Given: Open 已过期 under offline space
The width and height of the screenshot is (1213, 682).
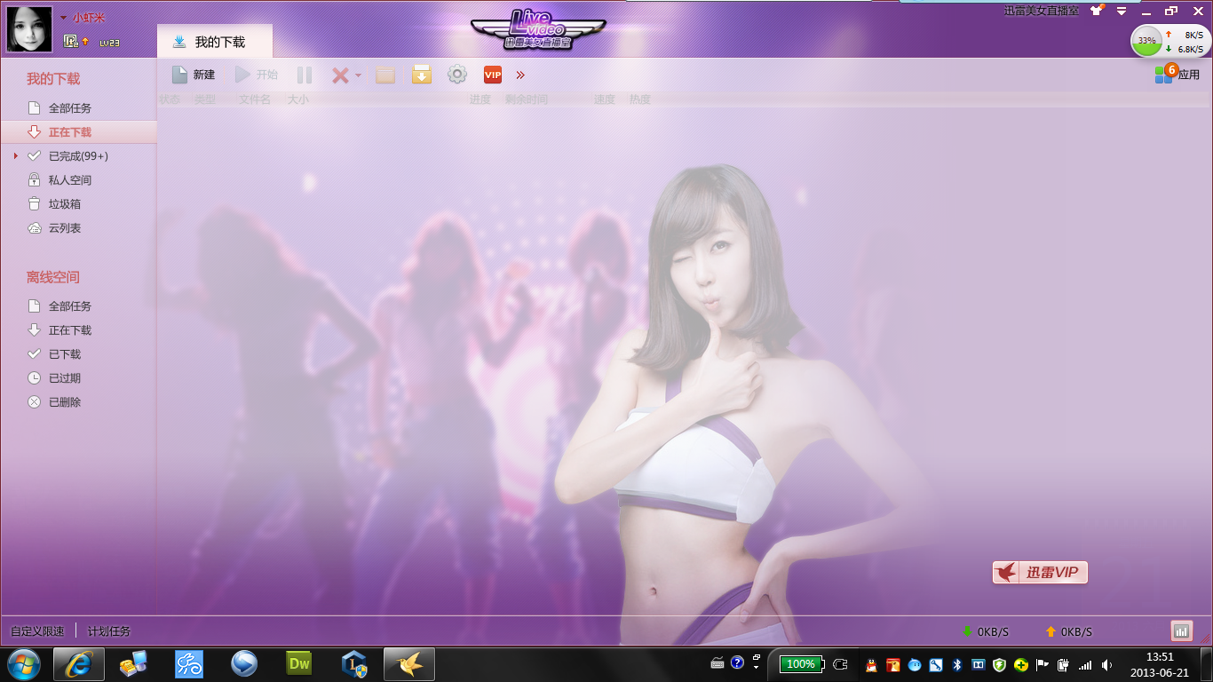Looking at the screenshot, I should pyautogui.click(x=64, y=378).
